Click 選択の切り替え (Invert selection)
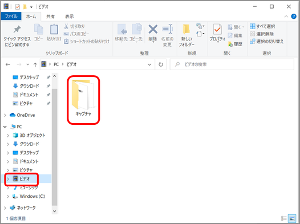The width and height of the screenshot is (300, 224). [266, 41]
